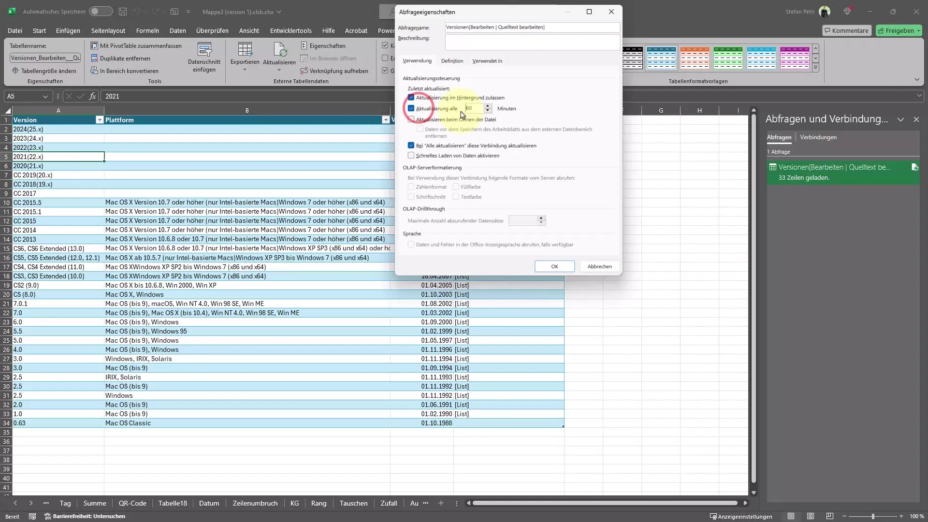The width and height of the screenshot is (928, 522).
Task: Click the magenta table style swatch
Action: 795,58
